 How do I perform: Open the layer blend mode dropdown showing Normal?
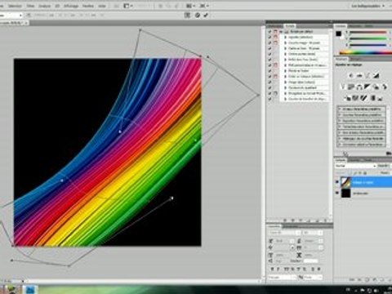point(355,166)
